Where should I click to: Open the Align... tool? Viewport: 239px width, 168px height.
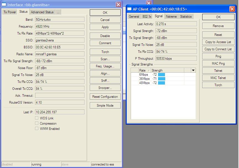pyautogui.click(x=105, y=73)
